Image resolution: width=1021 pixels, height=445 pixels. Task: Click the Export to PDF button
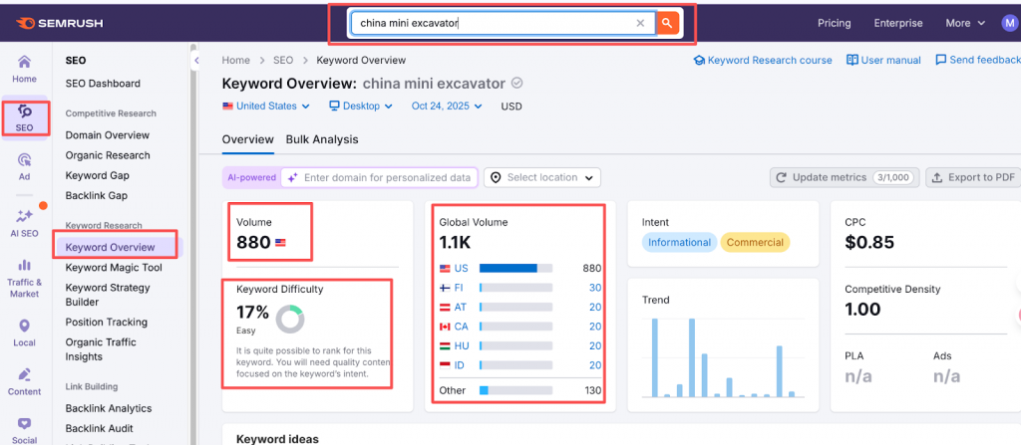972,177
